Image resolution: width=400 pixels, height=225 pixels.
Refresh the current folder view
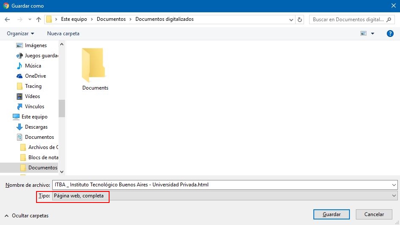(300, 20)
